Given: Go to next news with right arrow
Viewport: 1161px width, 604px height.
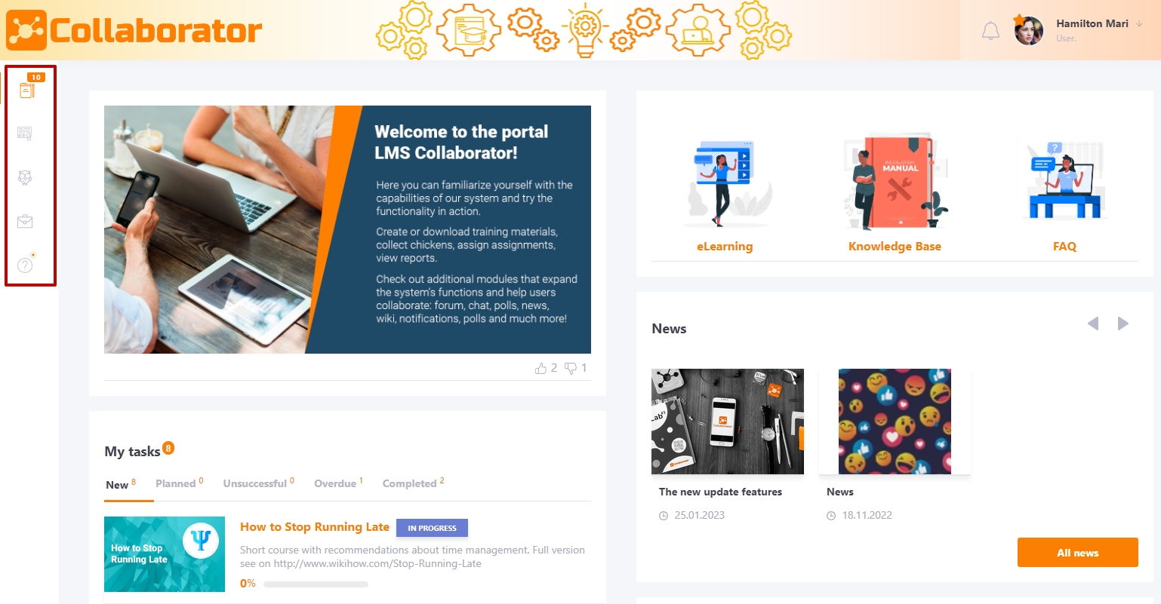Looking at the screenshot, I should 1123,323.
